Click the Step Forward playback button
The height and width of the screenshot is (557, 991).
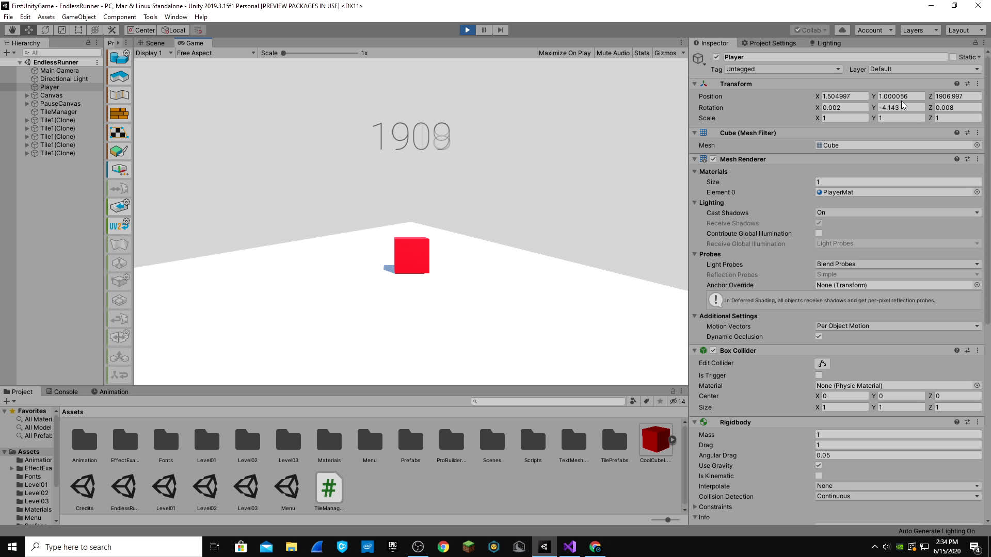tap(500, 29)
